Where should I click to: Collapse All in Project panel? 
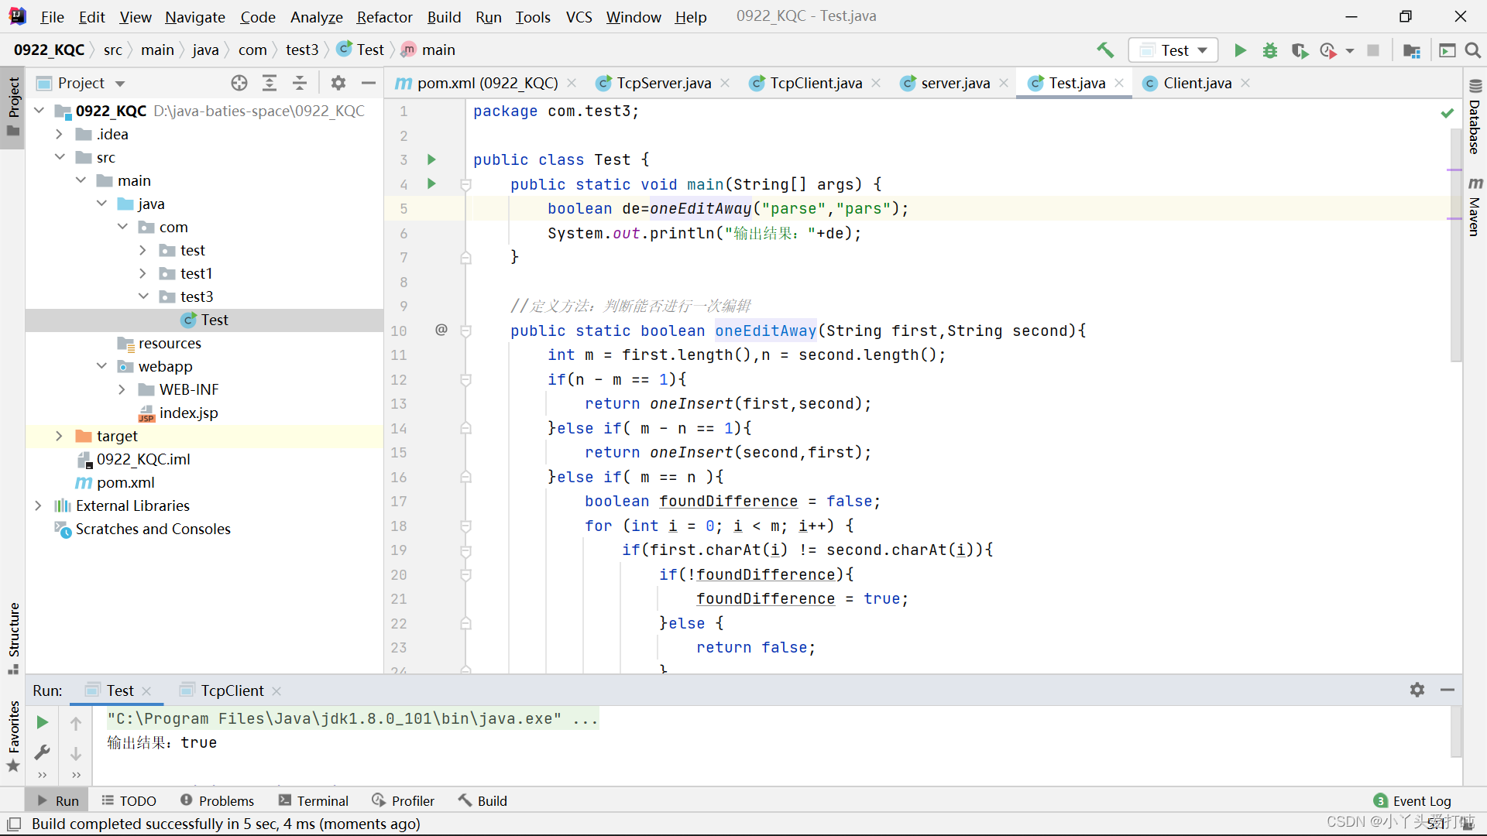[x=300, y=83]
